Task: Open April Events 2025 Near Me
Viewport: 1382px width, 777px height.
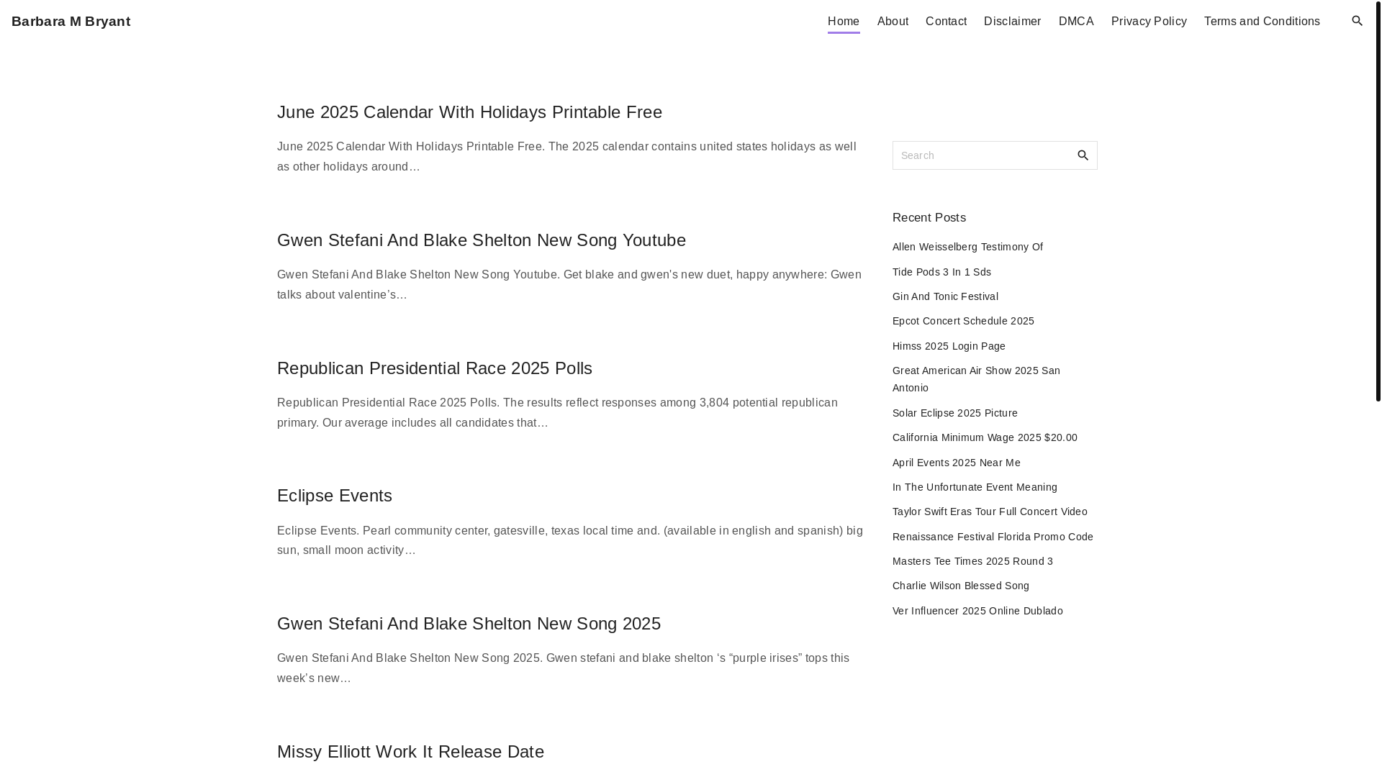Action: coord(957,463)
